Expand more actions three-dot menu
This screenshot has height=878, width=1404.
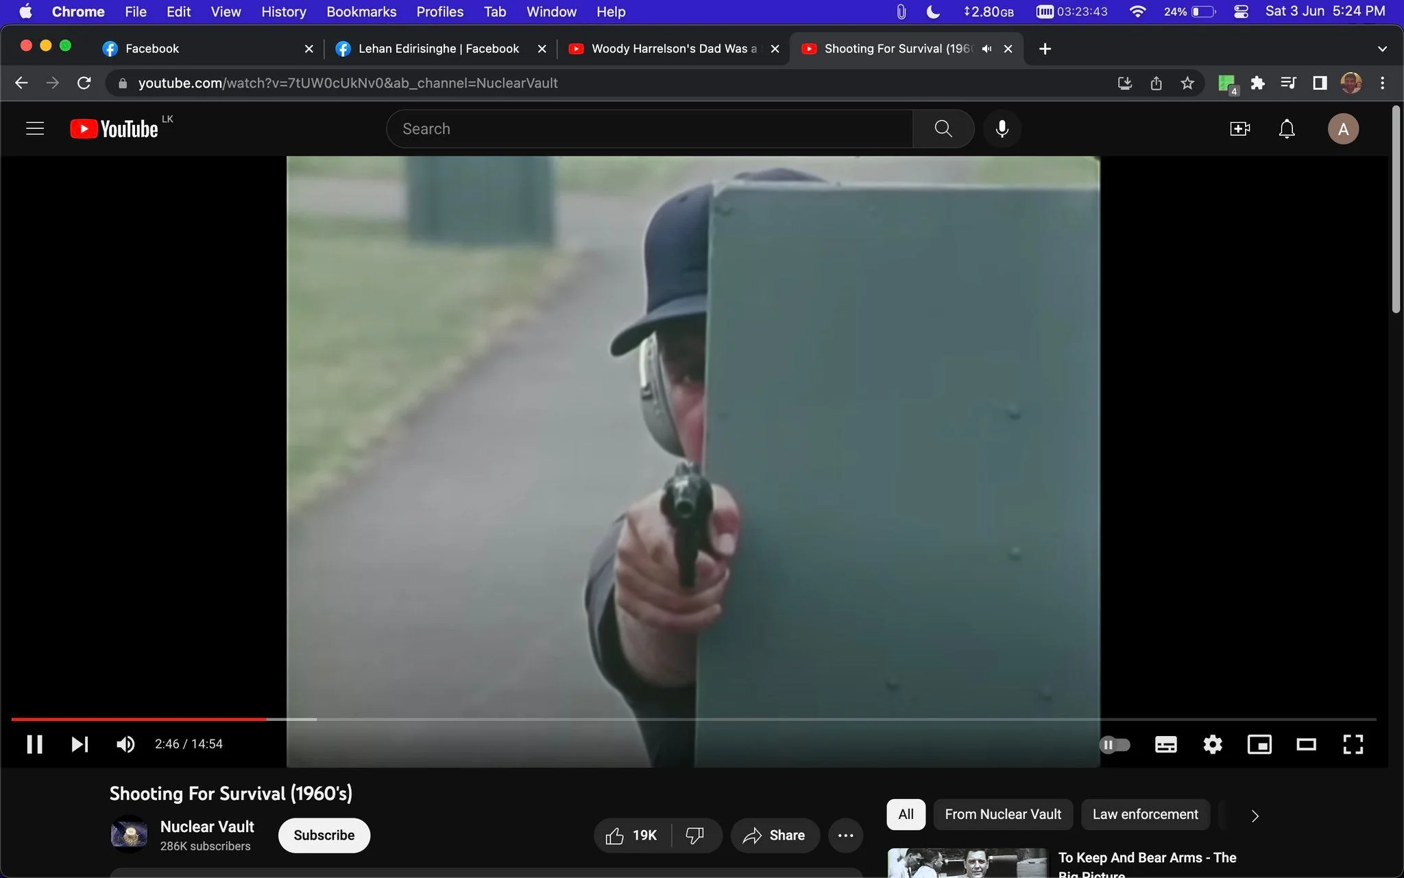tap(845, 835)
